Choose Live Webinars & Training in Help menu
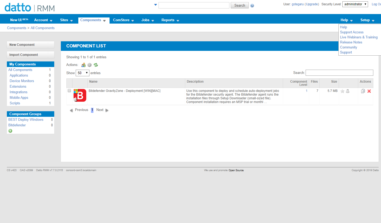Viewport: 381px width, 223px height. 359,37
